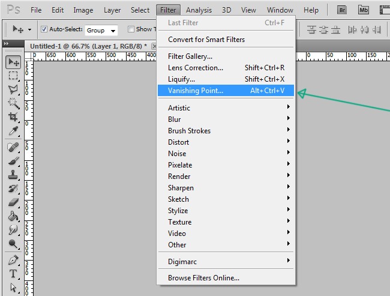Pick the Horizontal Type tool

(13, 274)
